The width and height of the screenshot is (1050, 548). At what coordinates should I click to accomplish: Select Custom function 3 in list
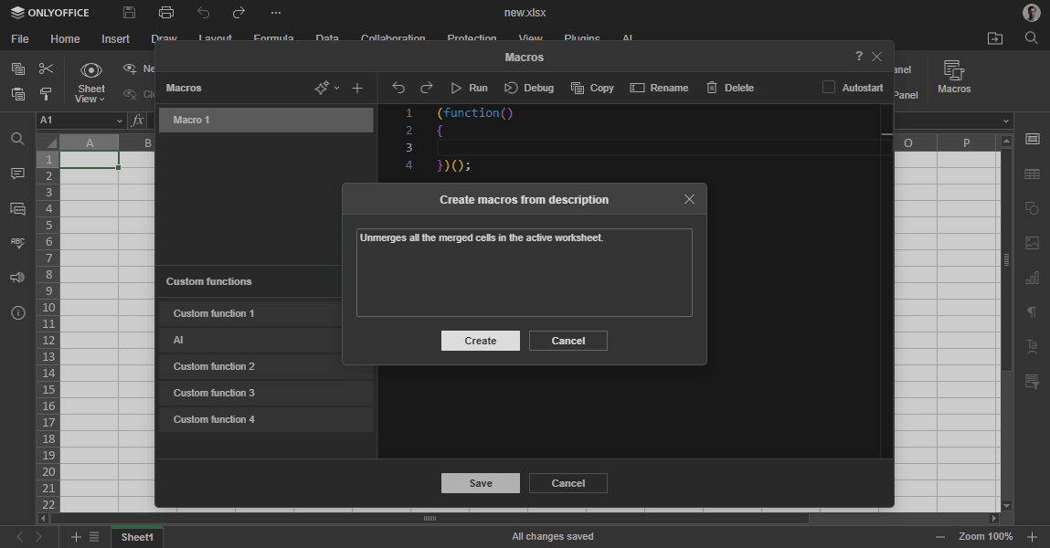(x=266, y=393)
